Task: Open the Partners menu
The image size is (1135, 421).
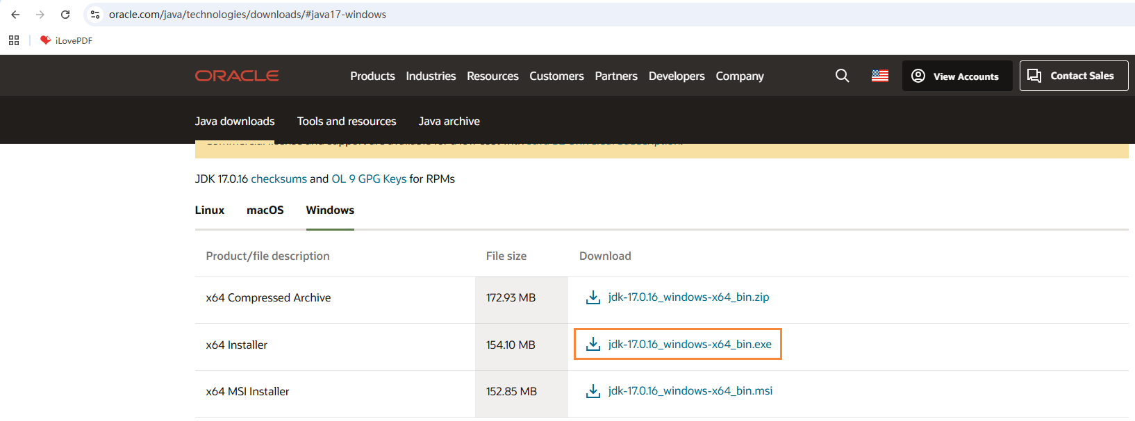Action: [x=616, y=76]
